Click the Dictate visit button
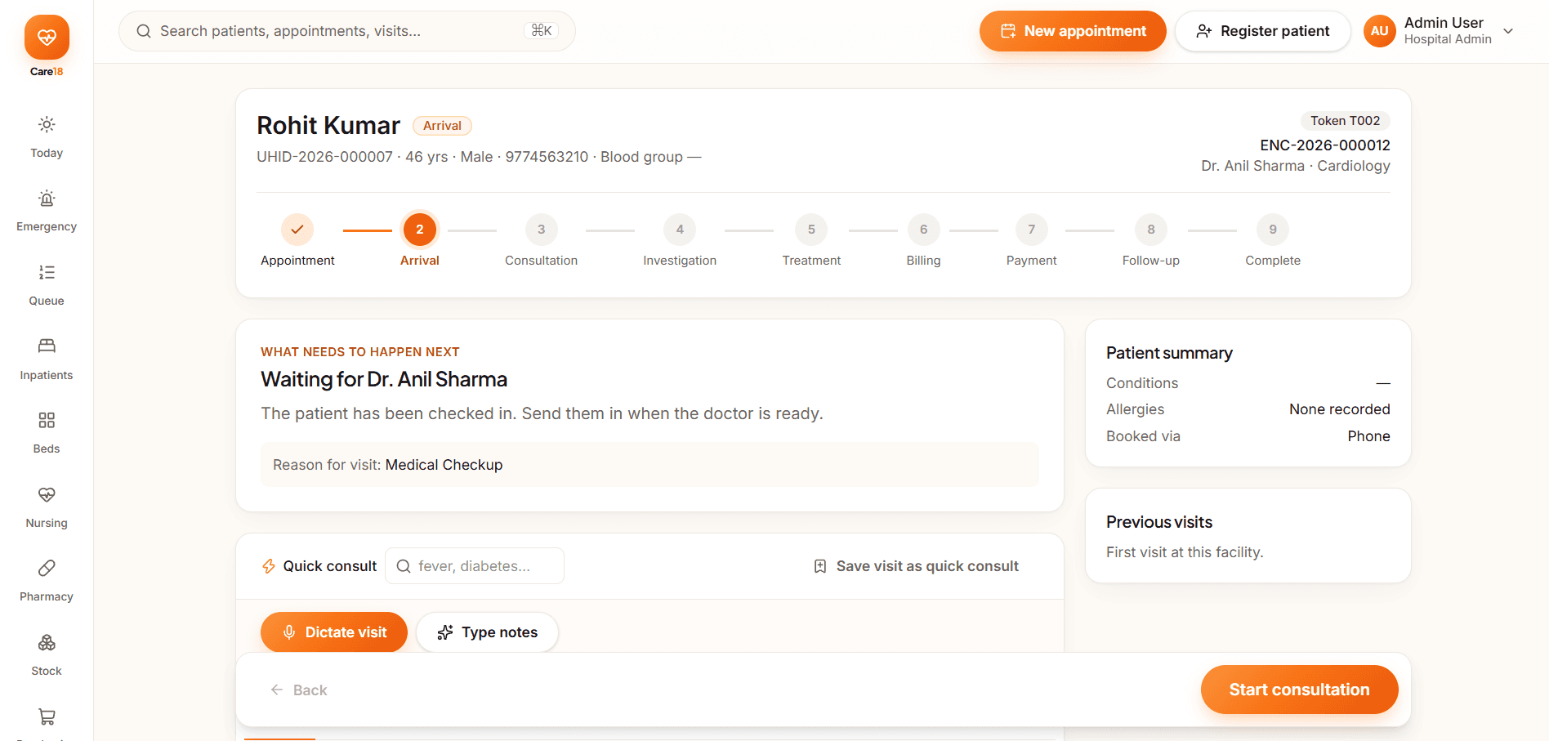 [334, 632]
